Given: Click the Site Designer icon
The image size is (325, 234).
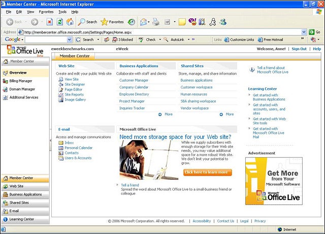Looking at the screenshot, I should tap(61, 84).
